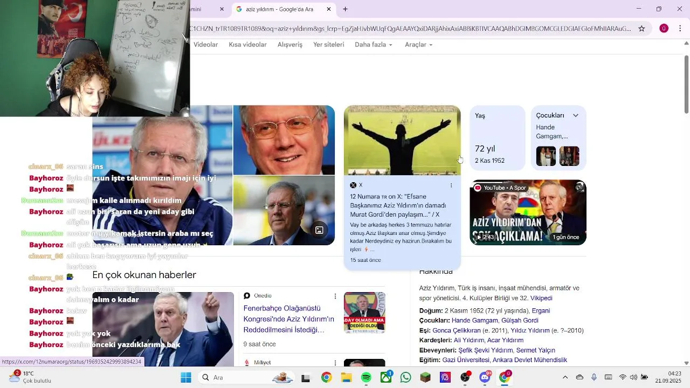Image resolution: width=690 pixels, height=388 pixels.
Task: Click the Onedio source icon
Action: tap(247, 296)
